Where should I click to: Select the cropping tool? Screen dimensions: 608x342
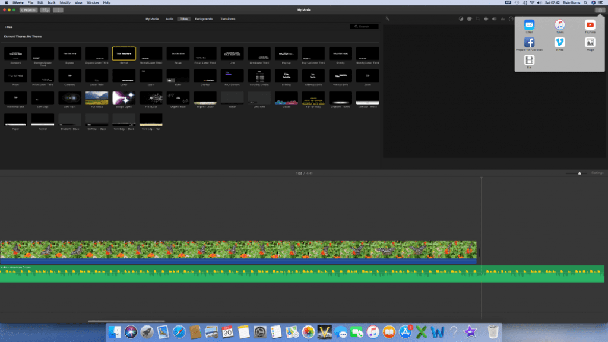(x=478, y=18)
